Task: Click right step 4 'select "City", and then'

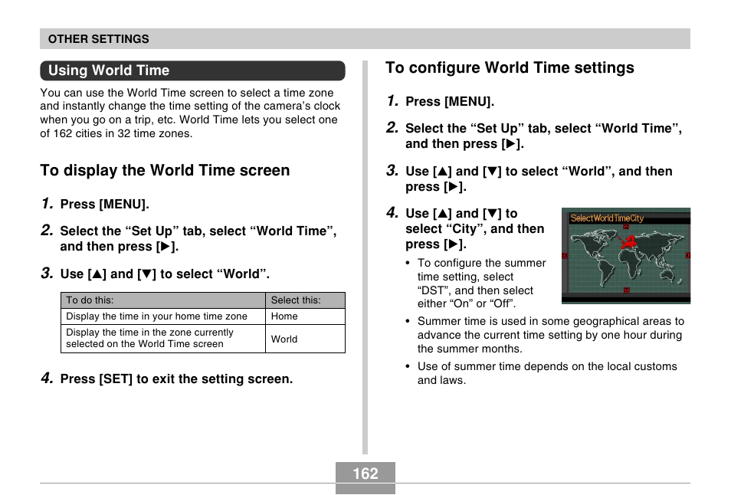Action: click(474, 229)
